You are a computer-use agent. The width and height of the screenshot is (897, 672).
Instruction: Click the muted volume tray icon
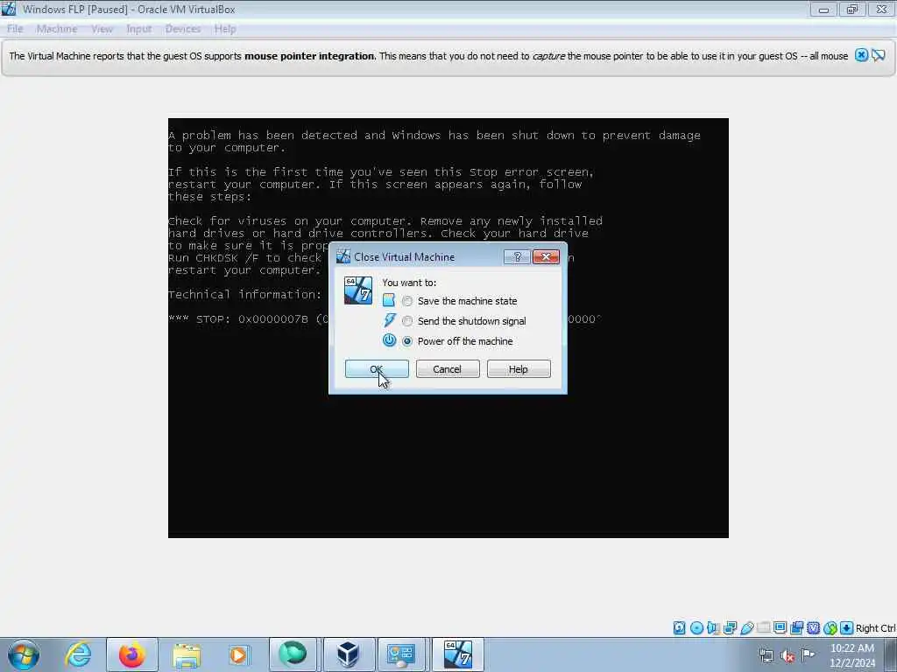tap(788, 655)
